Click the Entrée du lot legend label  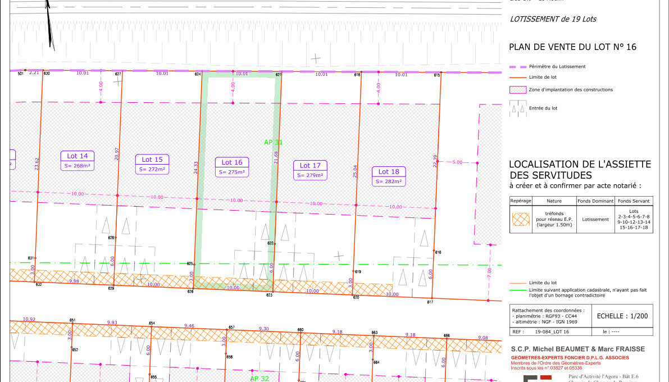(x=543, y=108)
